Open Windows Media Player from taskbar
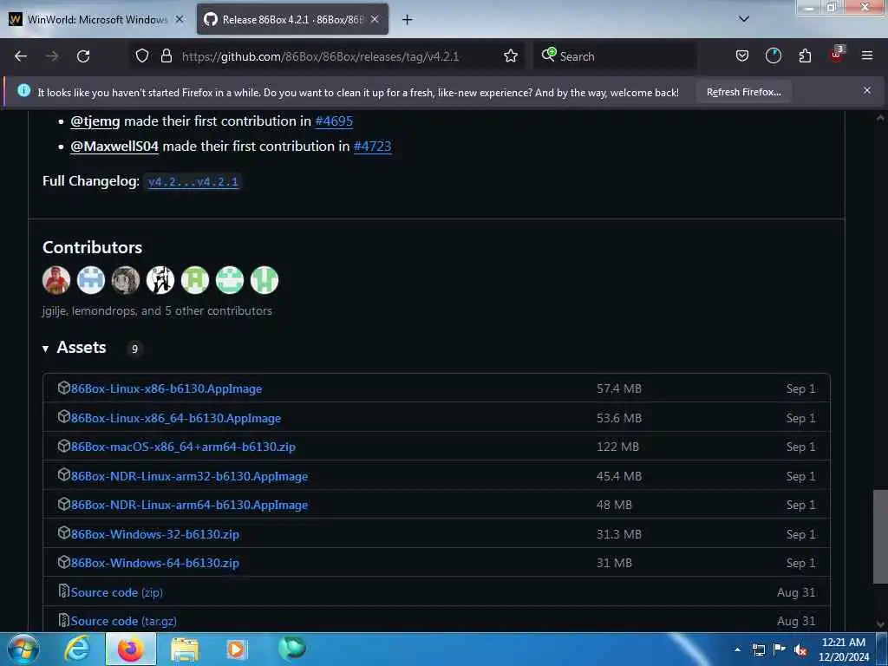The image size is (888, 666). (x=237, y=650)
